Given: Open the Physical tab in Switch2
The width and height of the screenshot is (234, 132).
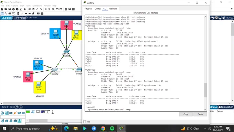Looking at the screenshot, I should click(x=88, y=9).
